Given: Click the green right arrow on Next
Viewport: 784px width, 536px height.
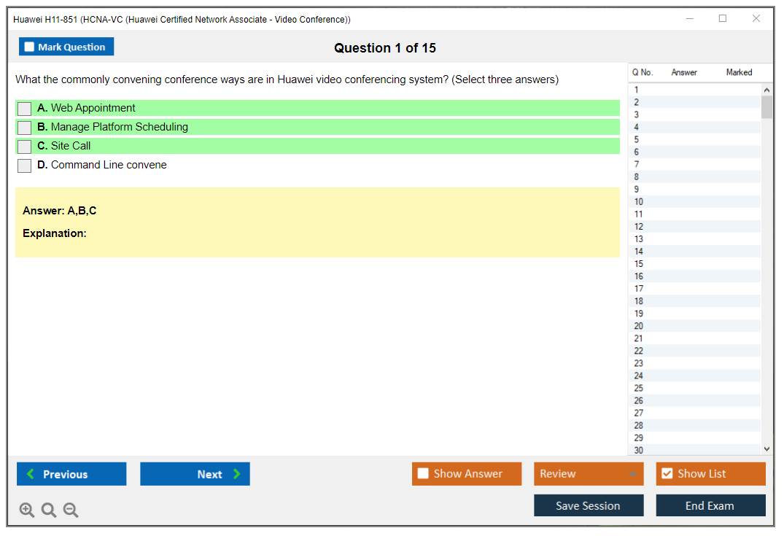Looking at the screenshot, I should [x=236, y=474].
